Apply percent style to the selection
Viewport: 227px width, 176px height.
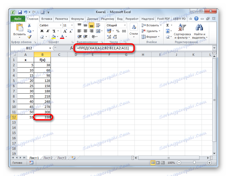[117, 31]
